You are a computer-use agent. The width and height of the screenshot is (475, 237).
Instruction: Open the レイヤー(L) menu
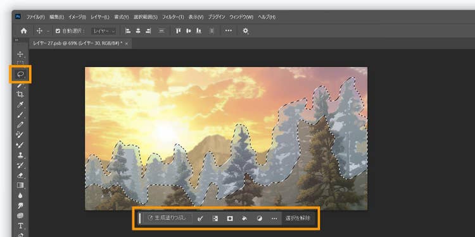[x=100, y=17]
